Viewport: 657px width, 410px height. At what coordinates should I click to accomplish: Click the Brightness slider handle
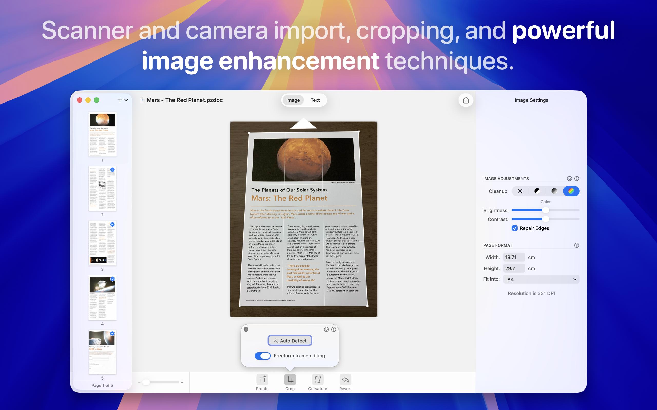click(545, 210)
